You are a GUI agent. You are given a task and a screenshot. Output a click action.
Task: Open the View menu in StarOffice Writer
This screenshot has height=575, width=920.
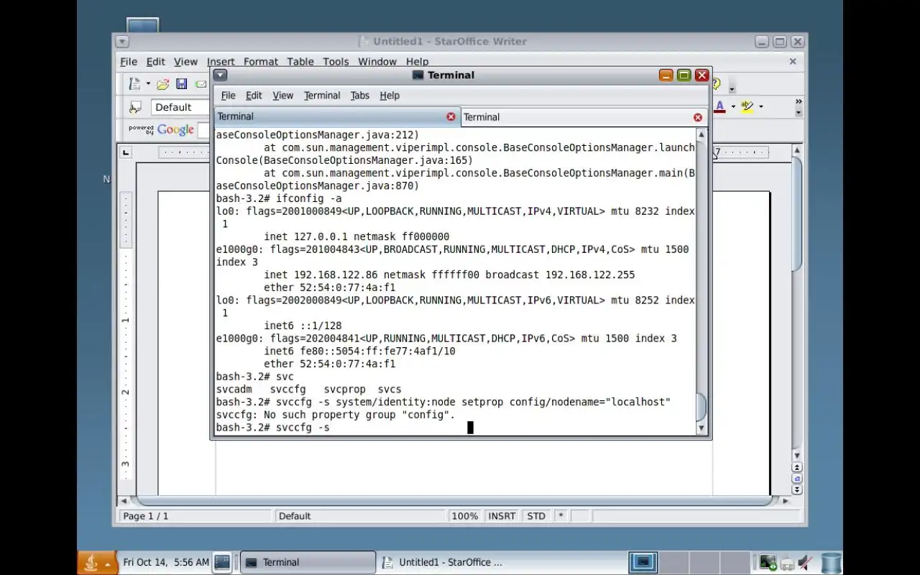point(185,62)
